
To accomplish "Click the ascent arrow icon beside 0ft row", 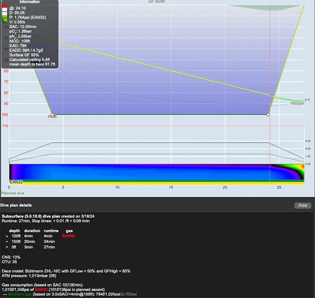I will pos(7,247).
